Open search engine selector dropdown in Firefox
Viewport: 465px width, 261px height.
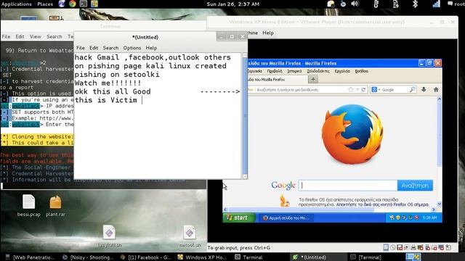pyautogui.click(x=376, y=89)
